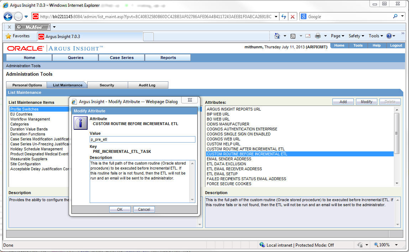Screen dimensions: 409x252
Task: Select the Argus Insight 7.0.3 browser tab
Action: 90,37
